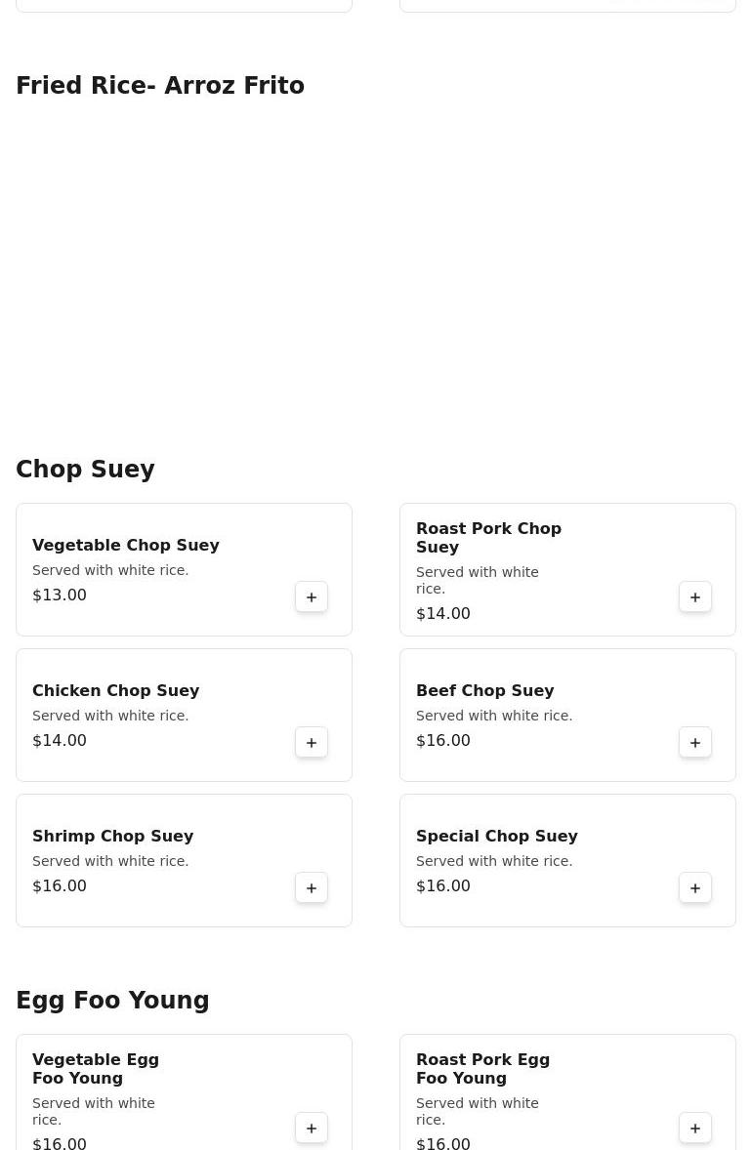Click the Egg Foo Young section heading
752x1150 pixels.
coord(112,1001)
